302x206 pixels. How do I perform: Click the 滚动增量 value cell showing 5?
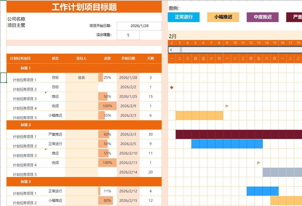[x=128, y=35]
